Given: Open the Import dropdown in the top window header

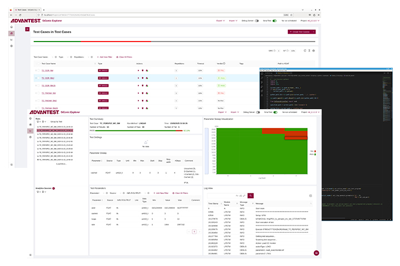Looking at the screenshot, I should [233, 21].
